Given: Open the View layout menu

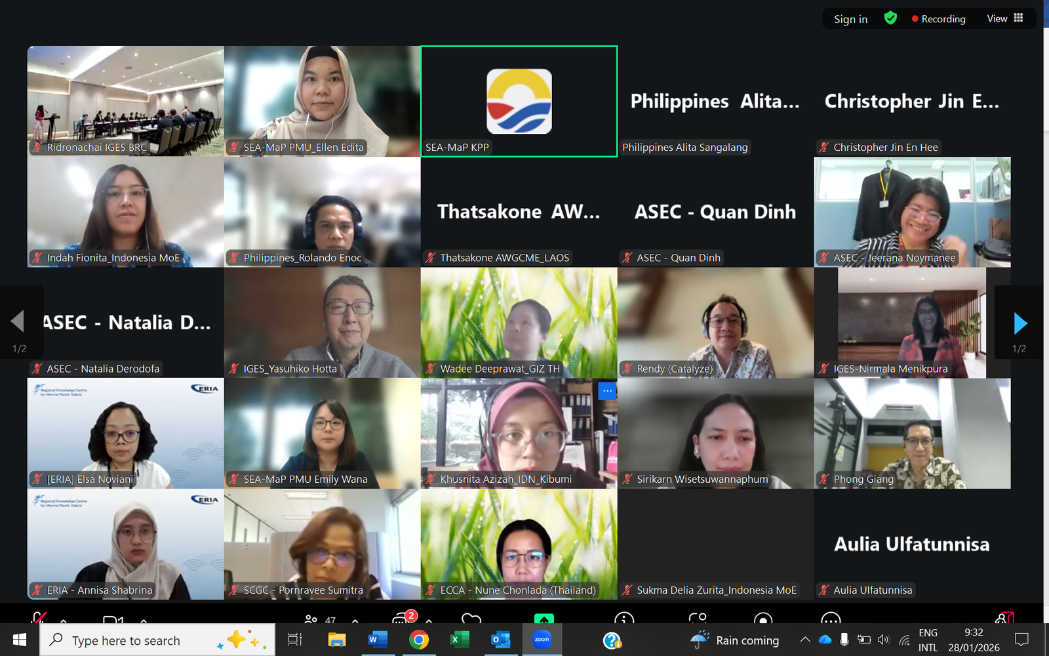Looking at the screenshot, I should 1004,18.
